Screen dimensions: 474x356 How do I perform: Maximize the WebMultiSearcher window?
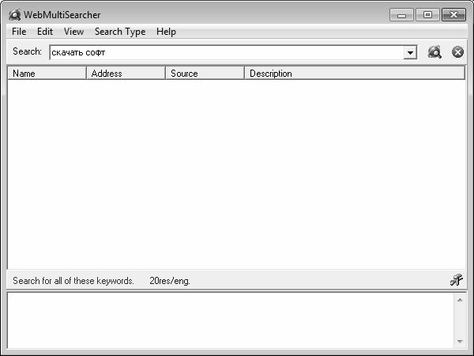(427, 14)
